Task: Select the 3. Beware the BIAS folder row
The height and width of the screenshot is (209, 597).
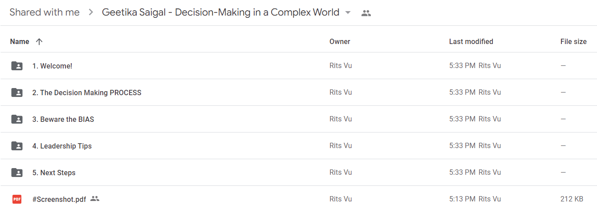Action: coord(298,119)
